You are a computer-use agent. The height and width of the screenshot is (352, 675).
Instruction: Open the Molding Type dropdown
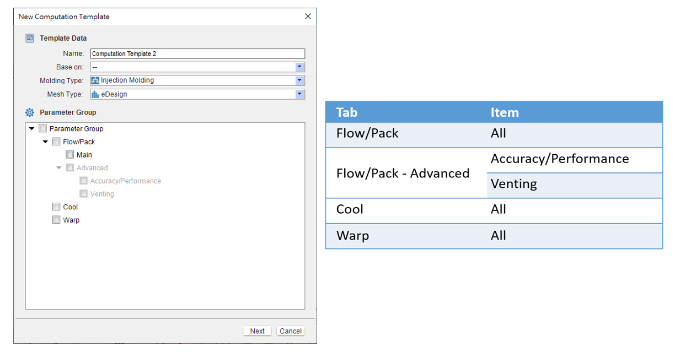point(299,80)
